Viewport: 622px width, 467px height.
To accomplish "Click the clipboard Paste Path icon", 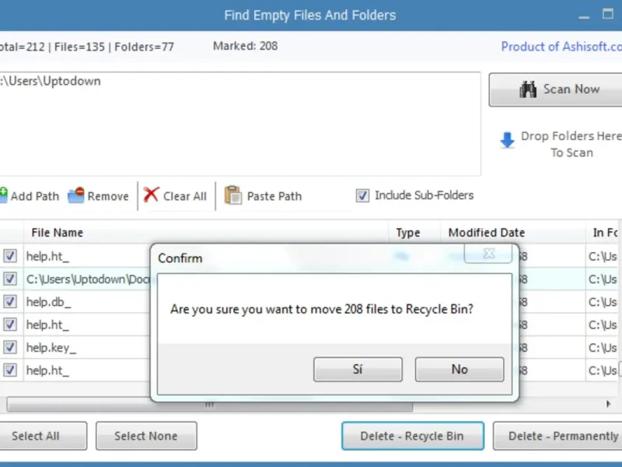I will tap(232, 195).
